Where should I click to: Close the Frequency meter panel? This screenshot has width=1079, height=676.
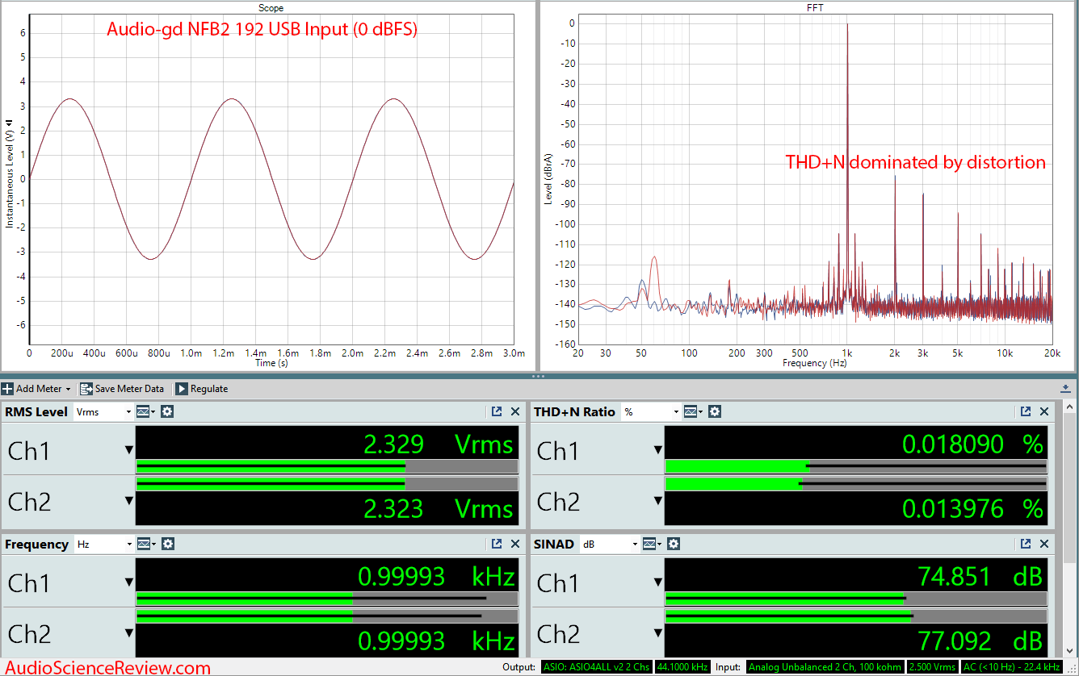pyautogui.click(x=515, y=544)
